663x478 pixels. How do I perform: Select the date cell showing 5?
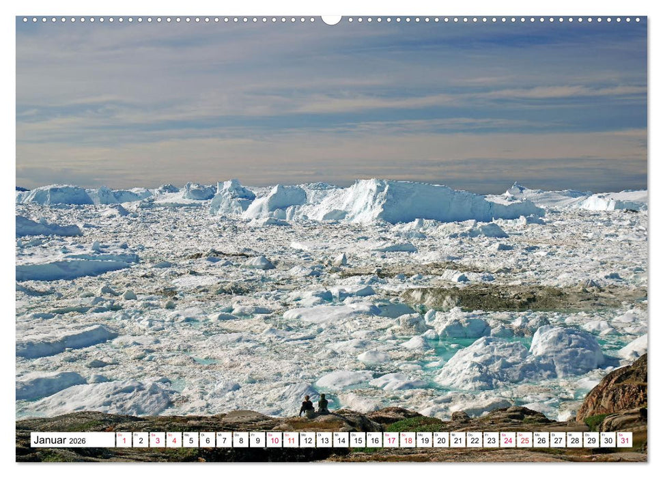coord(191,441)
